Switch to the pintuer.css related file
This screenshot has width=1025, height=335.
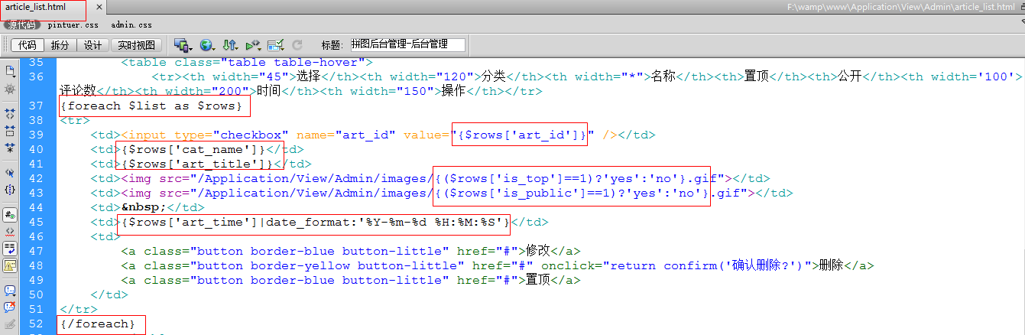pos(73,25)
